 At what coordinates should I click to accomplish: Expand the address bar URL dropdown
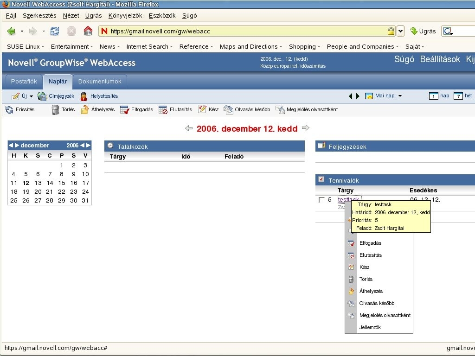click(400, 31)
